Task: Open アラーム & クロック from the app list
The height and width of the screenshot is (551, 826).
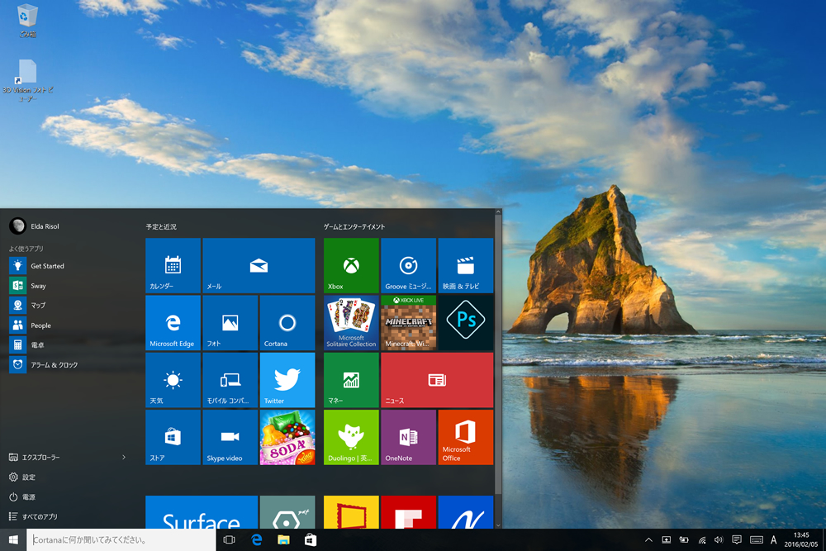Action: click(x=69, y=364)
